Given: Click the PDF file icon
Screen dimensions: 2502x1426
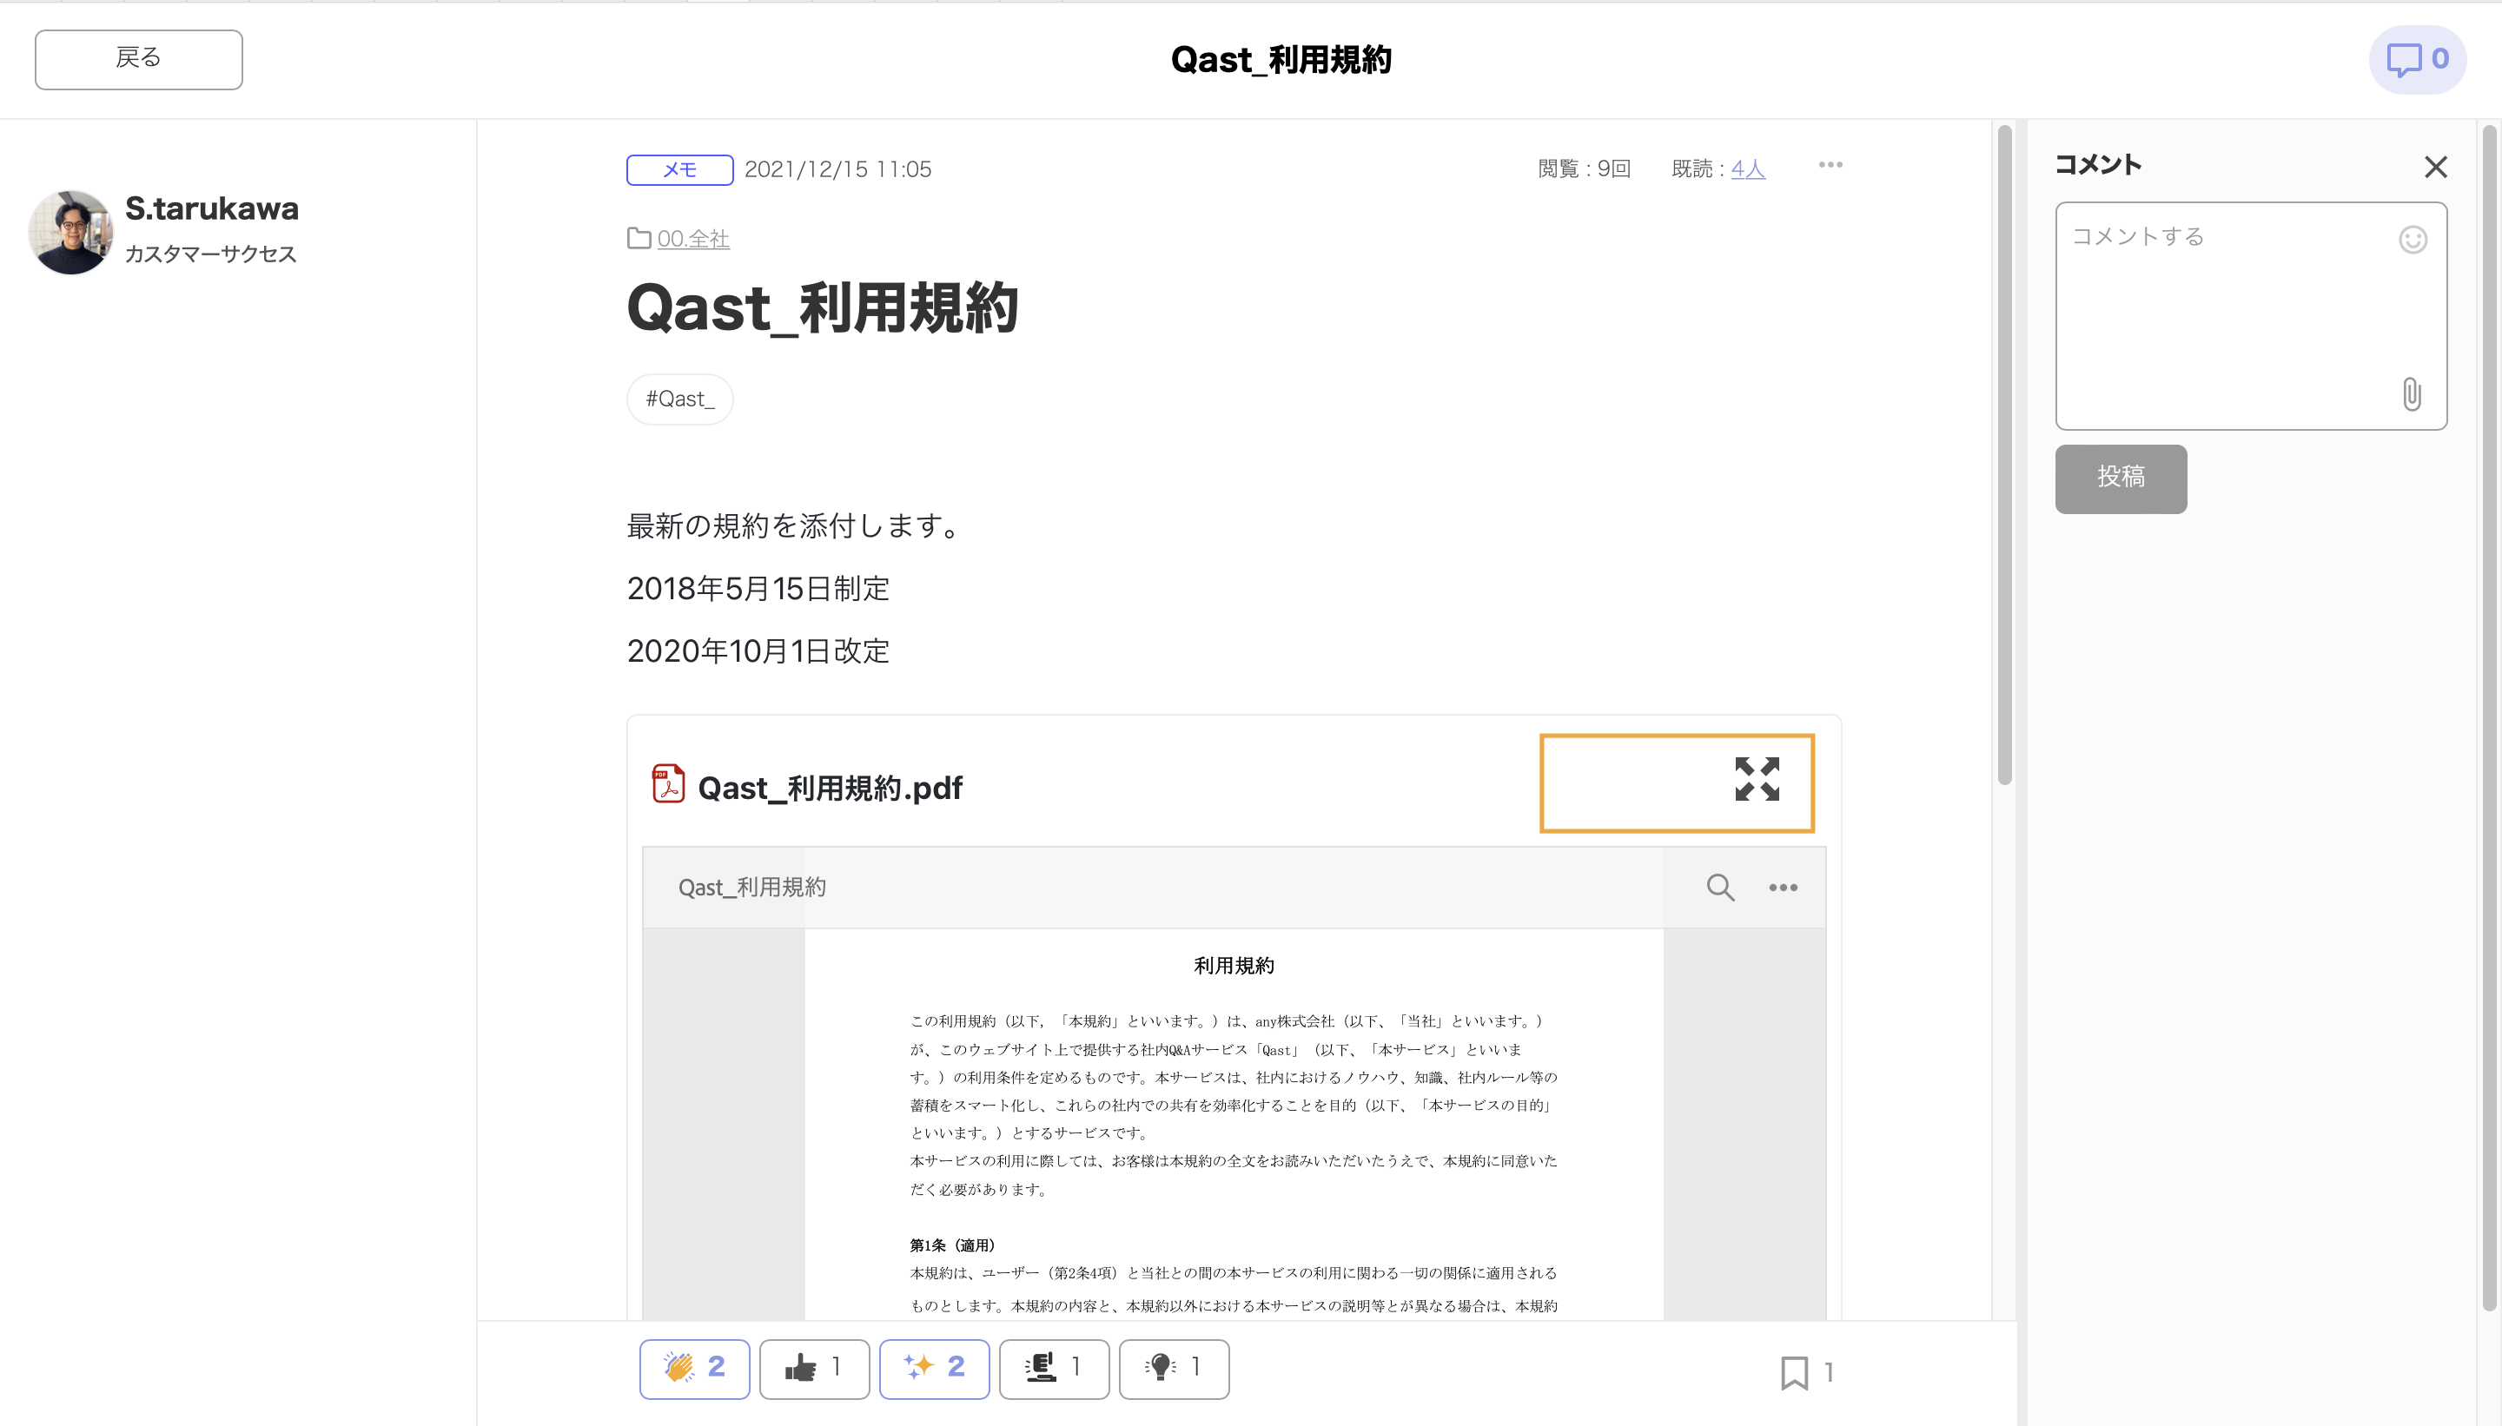Looking at the screenshot, I should coord(668,783).
